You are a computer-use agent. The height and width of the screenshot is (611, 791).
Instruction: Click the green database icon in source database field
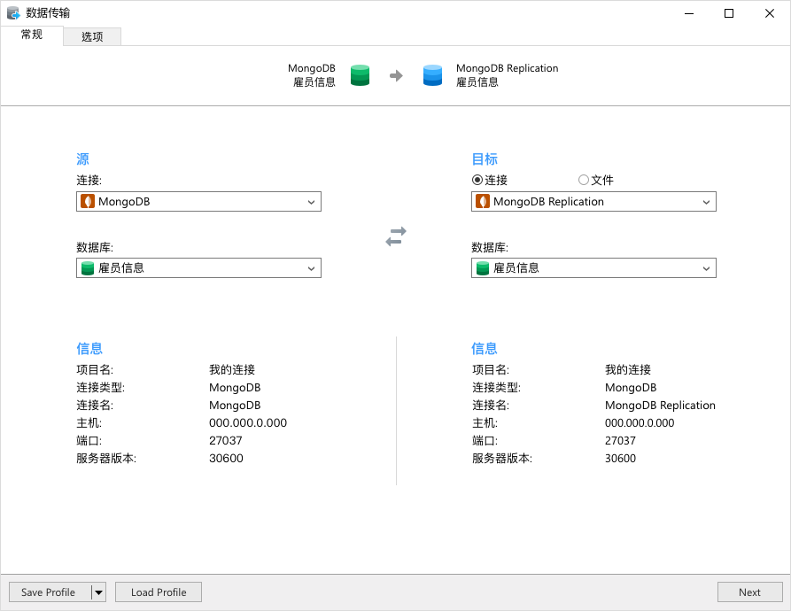click(x=88, y=268)
